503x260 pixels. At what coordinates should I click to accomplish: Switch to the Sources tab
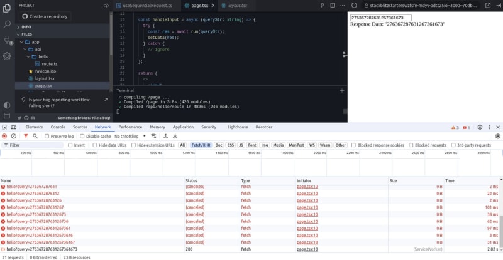click(80, 127)
